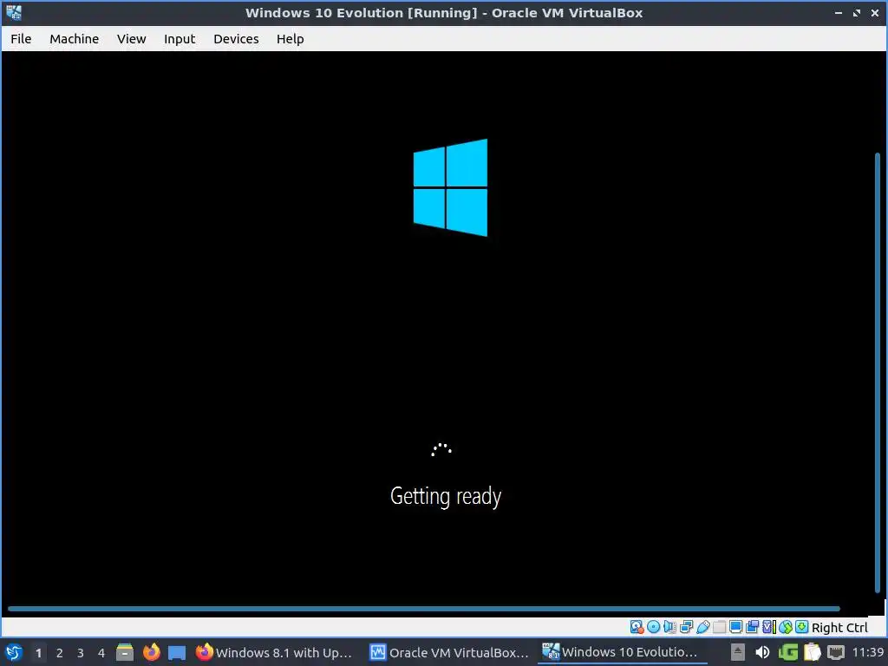Open the audio status indicator
The width and height of the screenshot is (888, 666).
coord(669,627)
